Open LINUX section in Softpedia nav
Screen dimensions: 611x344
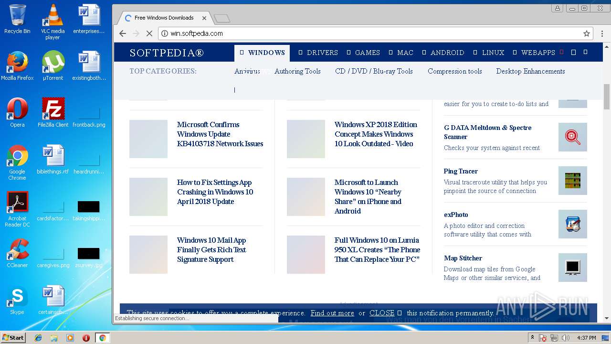point(489,53)
